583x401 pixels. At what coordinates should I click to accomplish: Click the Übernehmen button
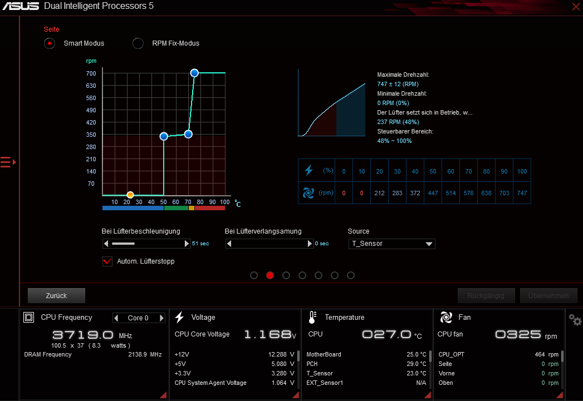548,295
